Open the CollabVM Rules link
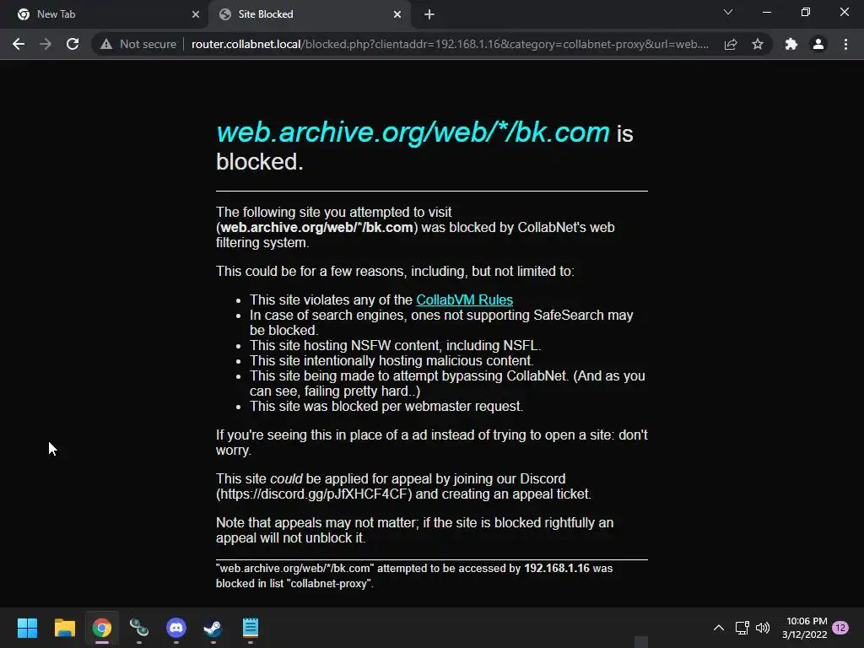Image resolution: width=864 pixels, height=648 pixels. point(465,300)
